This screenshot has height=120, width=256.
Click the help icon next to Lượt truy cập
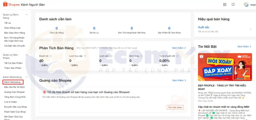(85, 56)
